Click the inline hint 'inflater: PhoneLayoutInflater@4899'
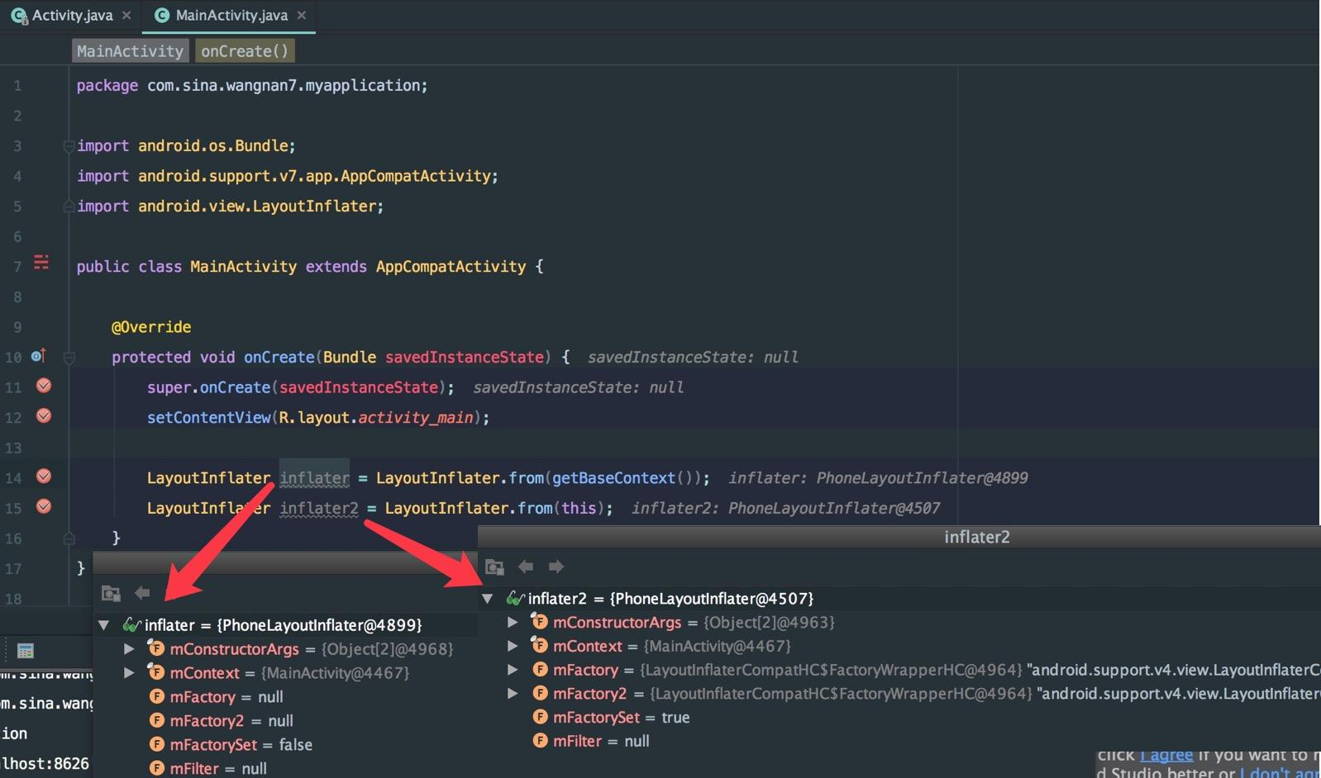Screen dimensions: 1321x778 coord(878,478)
